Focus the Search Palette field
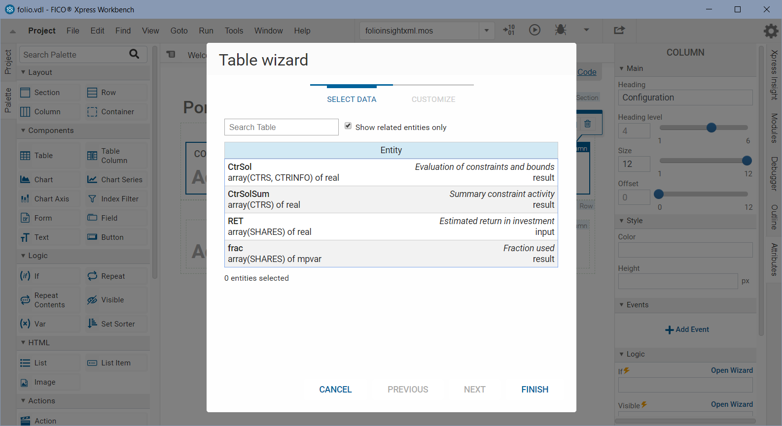The image size is (782, 426). pyautogui.click(x=83, y=54)
